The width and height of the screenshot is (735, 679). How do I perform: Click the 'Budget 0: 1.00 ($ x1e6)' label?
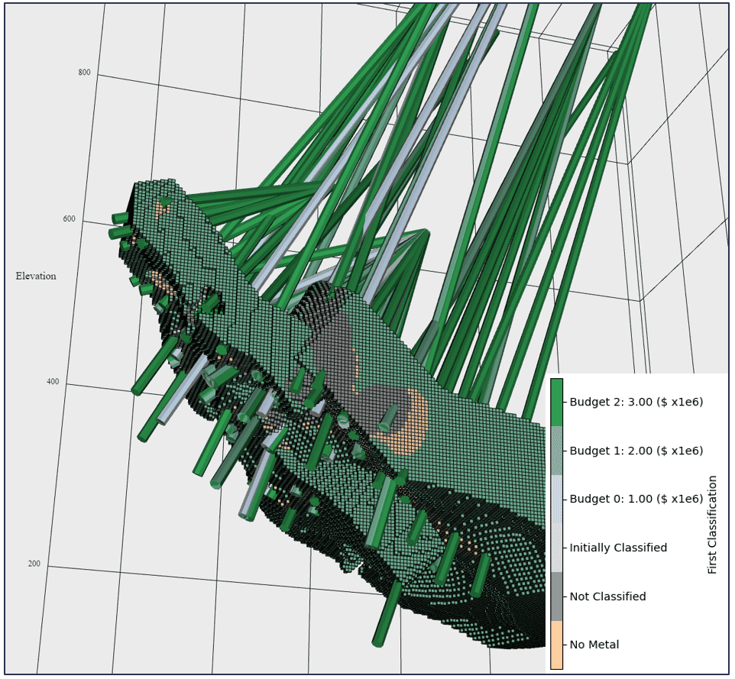click(636, 499)
